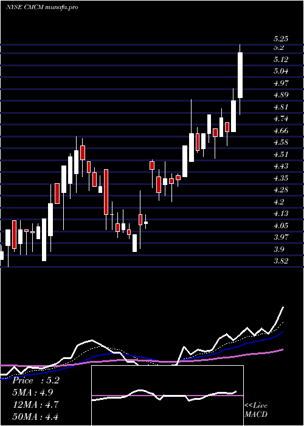Click the 4.89 price axis label

click(281, 95)
